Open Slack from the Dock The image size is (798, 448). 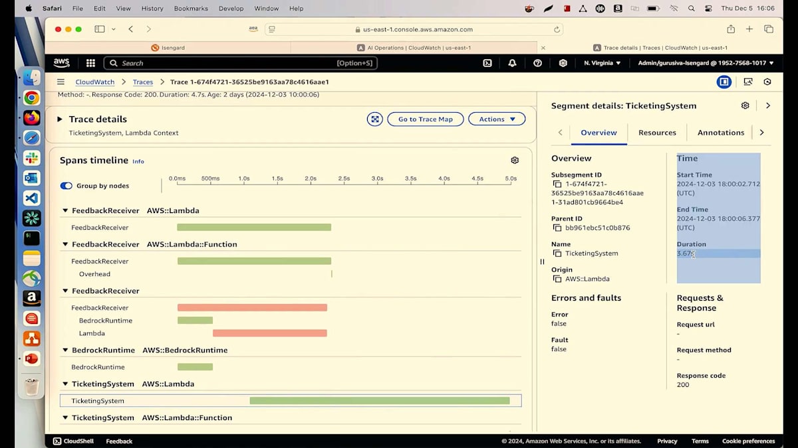[x=31, y=158]
